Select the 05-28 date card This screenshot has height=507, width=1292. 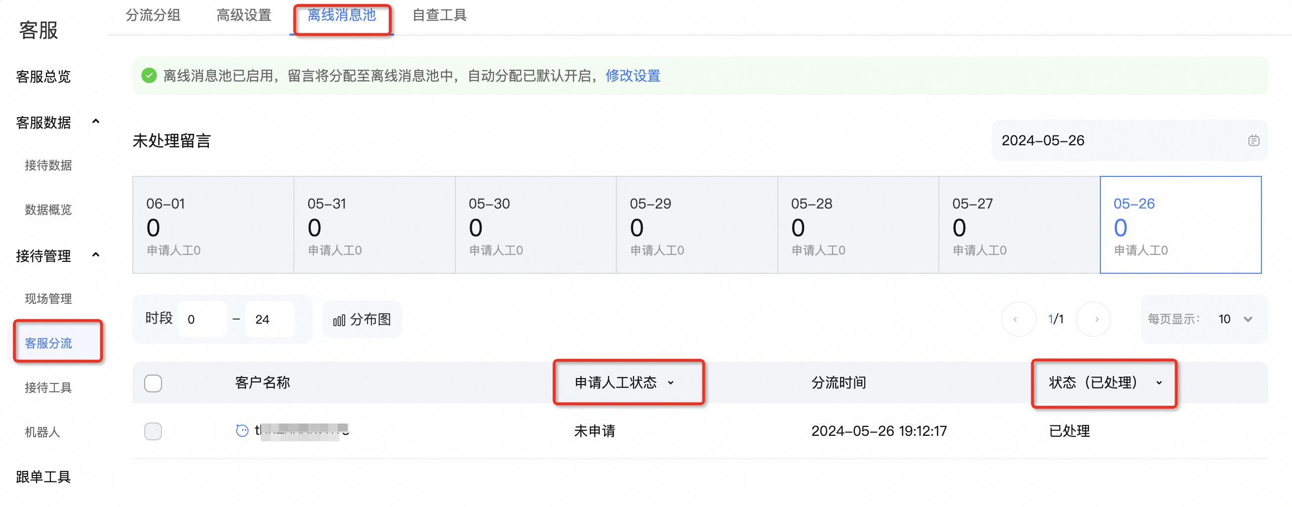coord(858,225)
